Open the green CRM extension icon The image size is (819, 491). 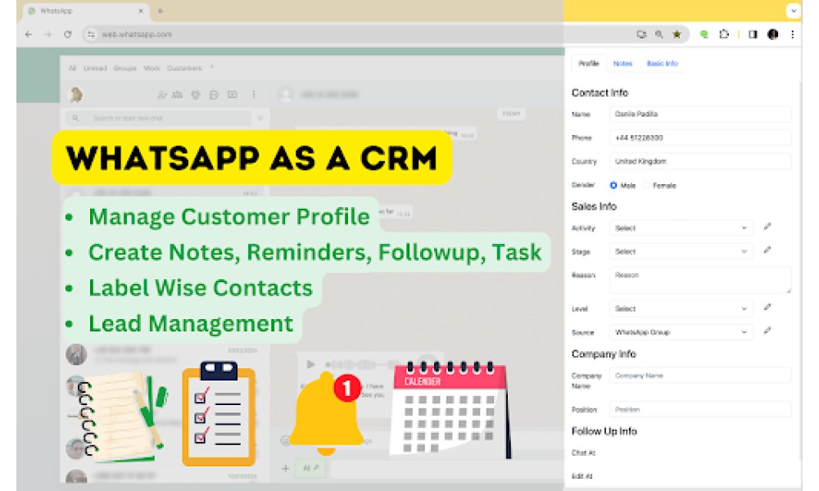(x=704, y=34)
